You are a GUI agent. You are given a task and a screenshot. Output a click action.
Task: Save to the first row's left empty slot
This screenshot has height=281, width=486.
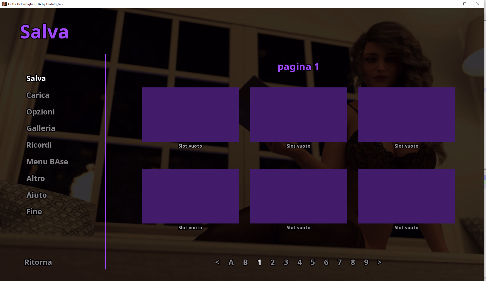(190, 118)
